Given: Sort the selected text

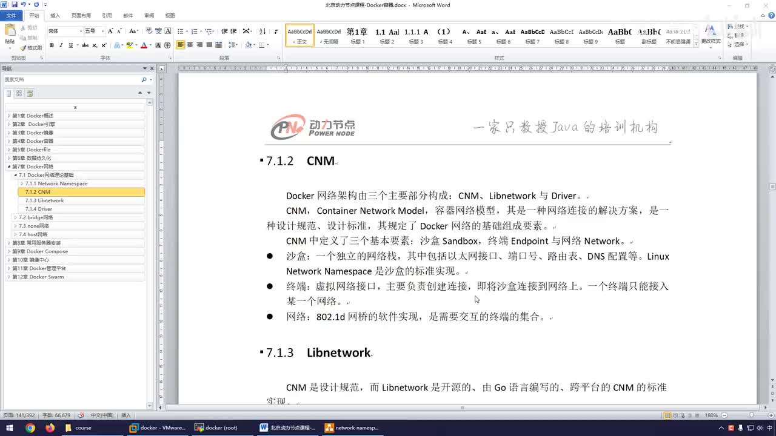Looking at the screenshot, I should tap(263, 31).
